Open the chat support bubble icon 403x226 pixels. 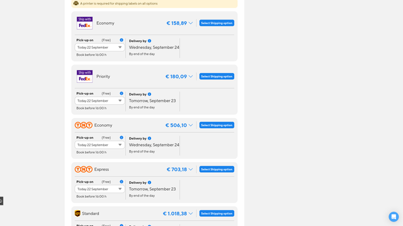(x=394, y=217)
